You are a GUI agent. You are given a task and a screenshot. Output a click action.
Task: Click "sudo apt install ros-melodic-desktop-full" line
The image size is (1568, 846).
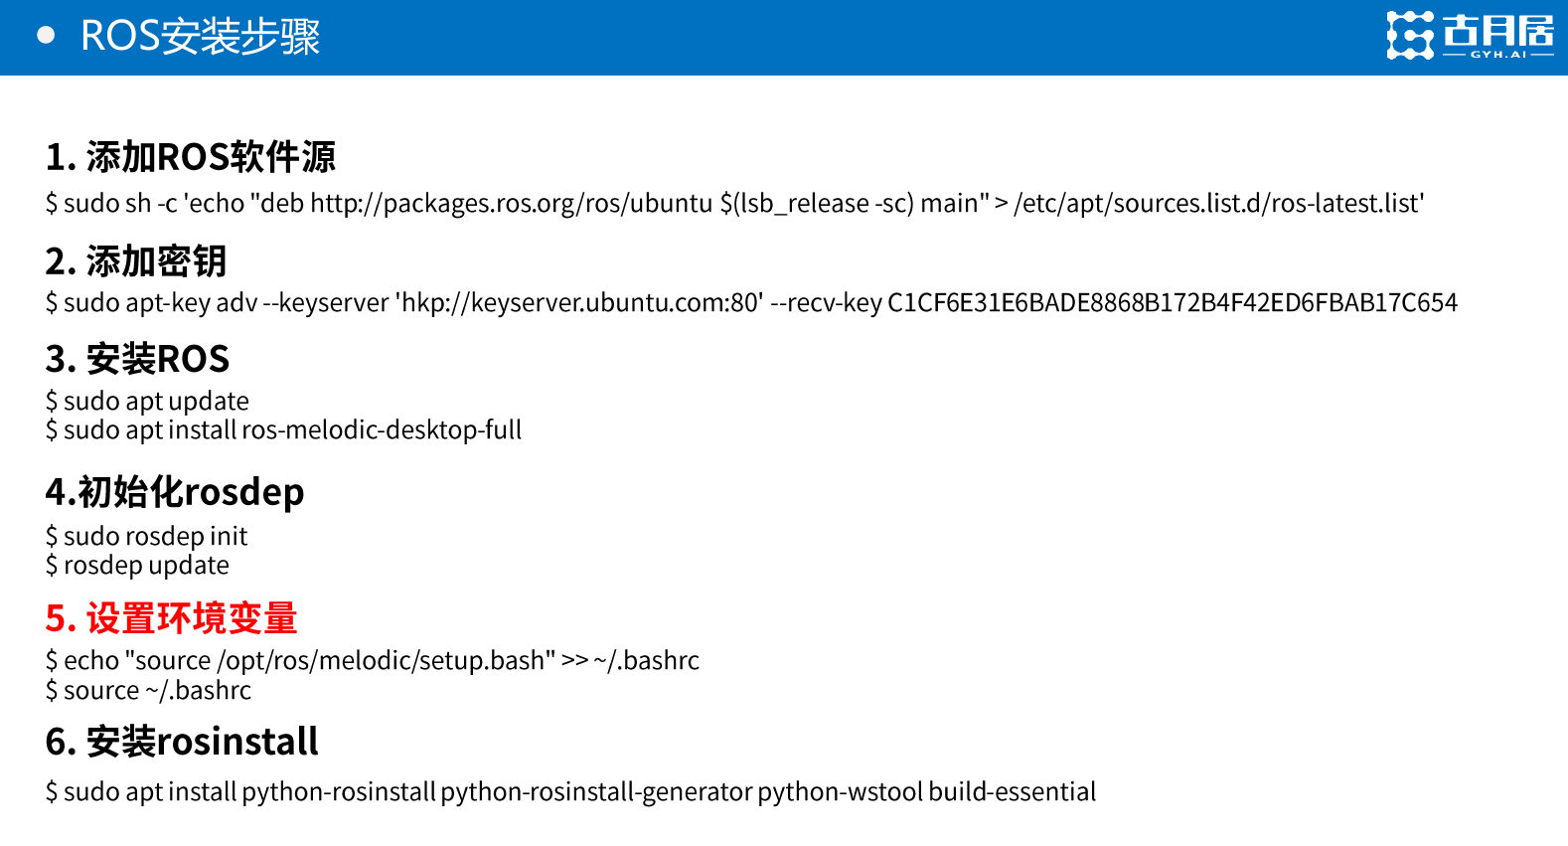283,429
